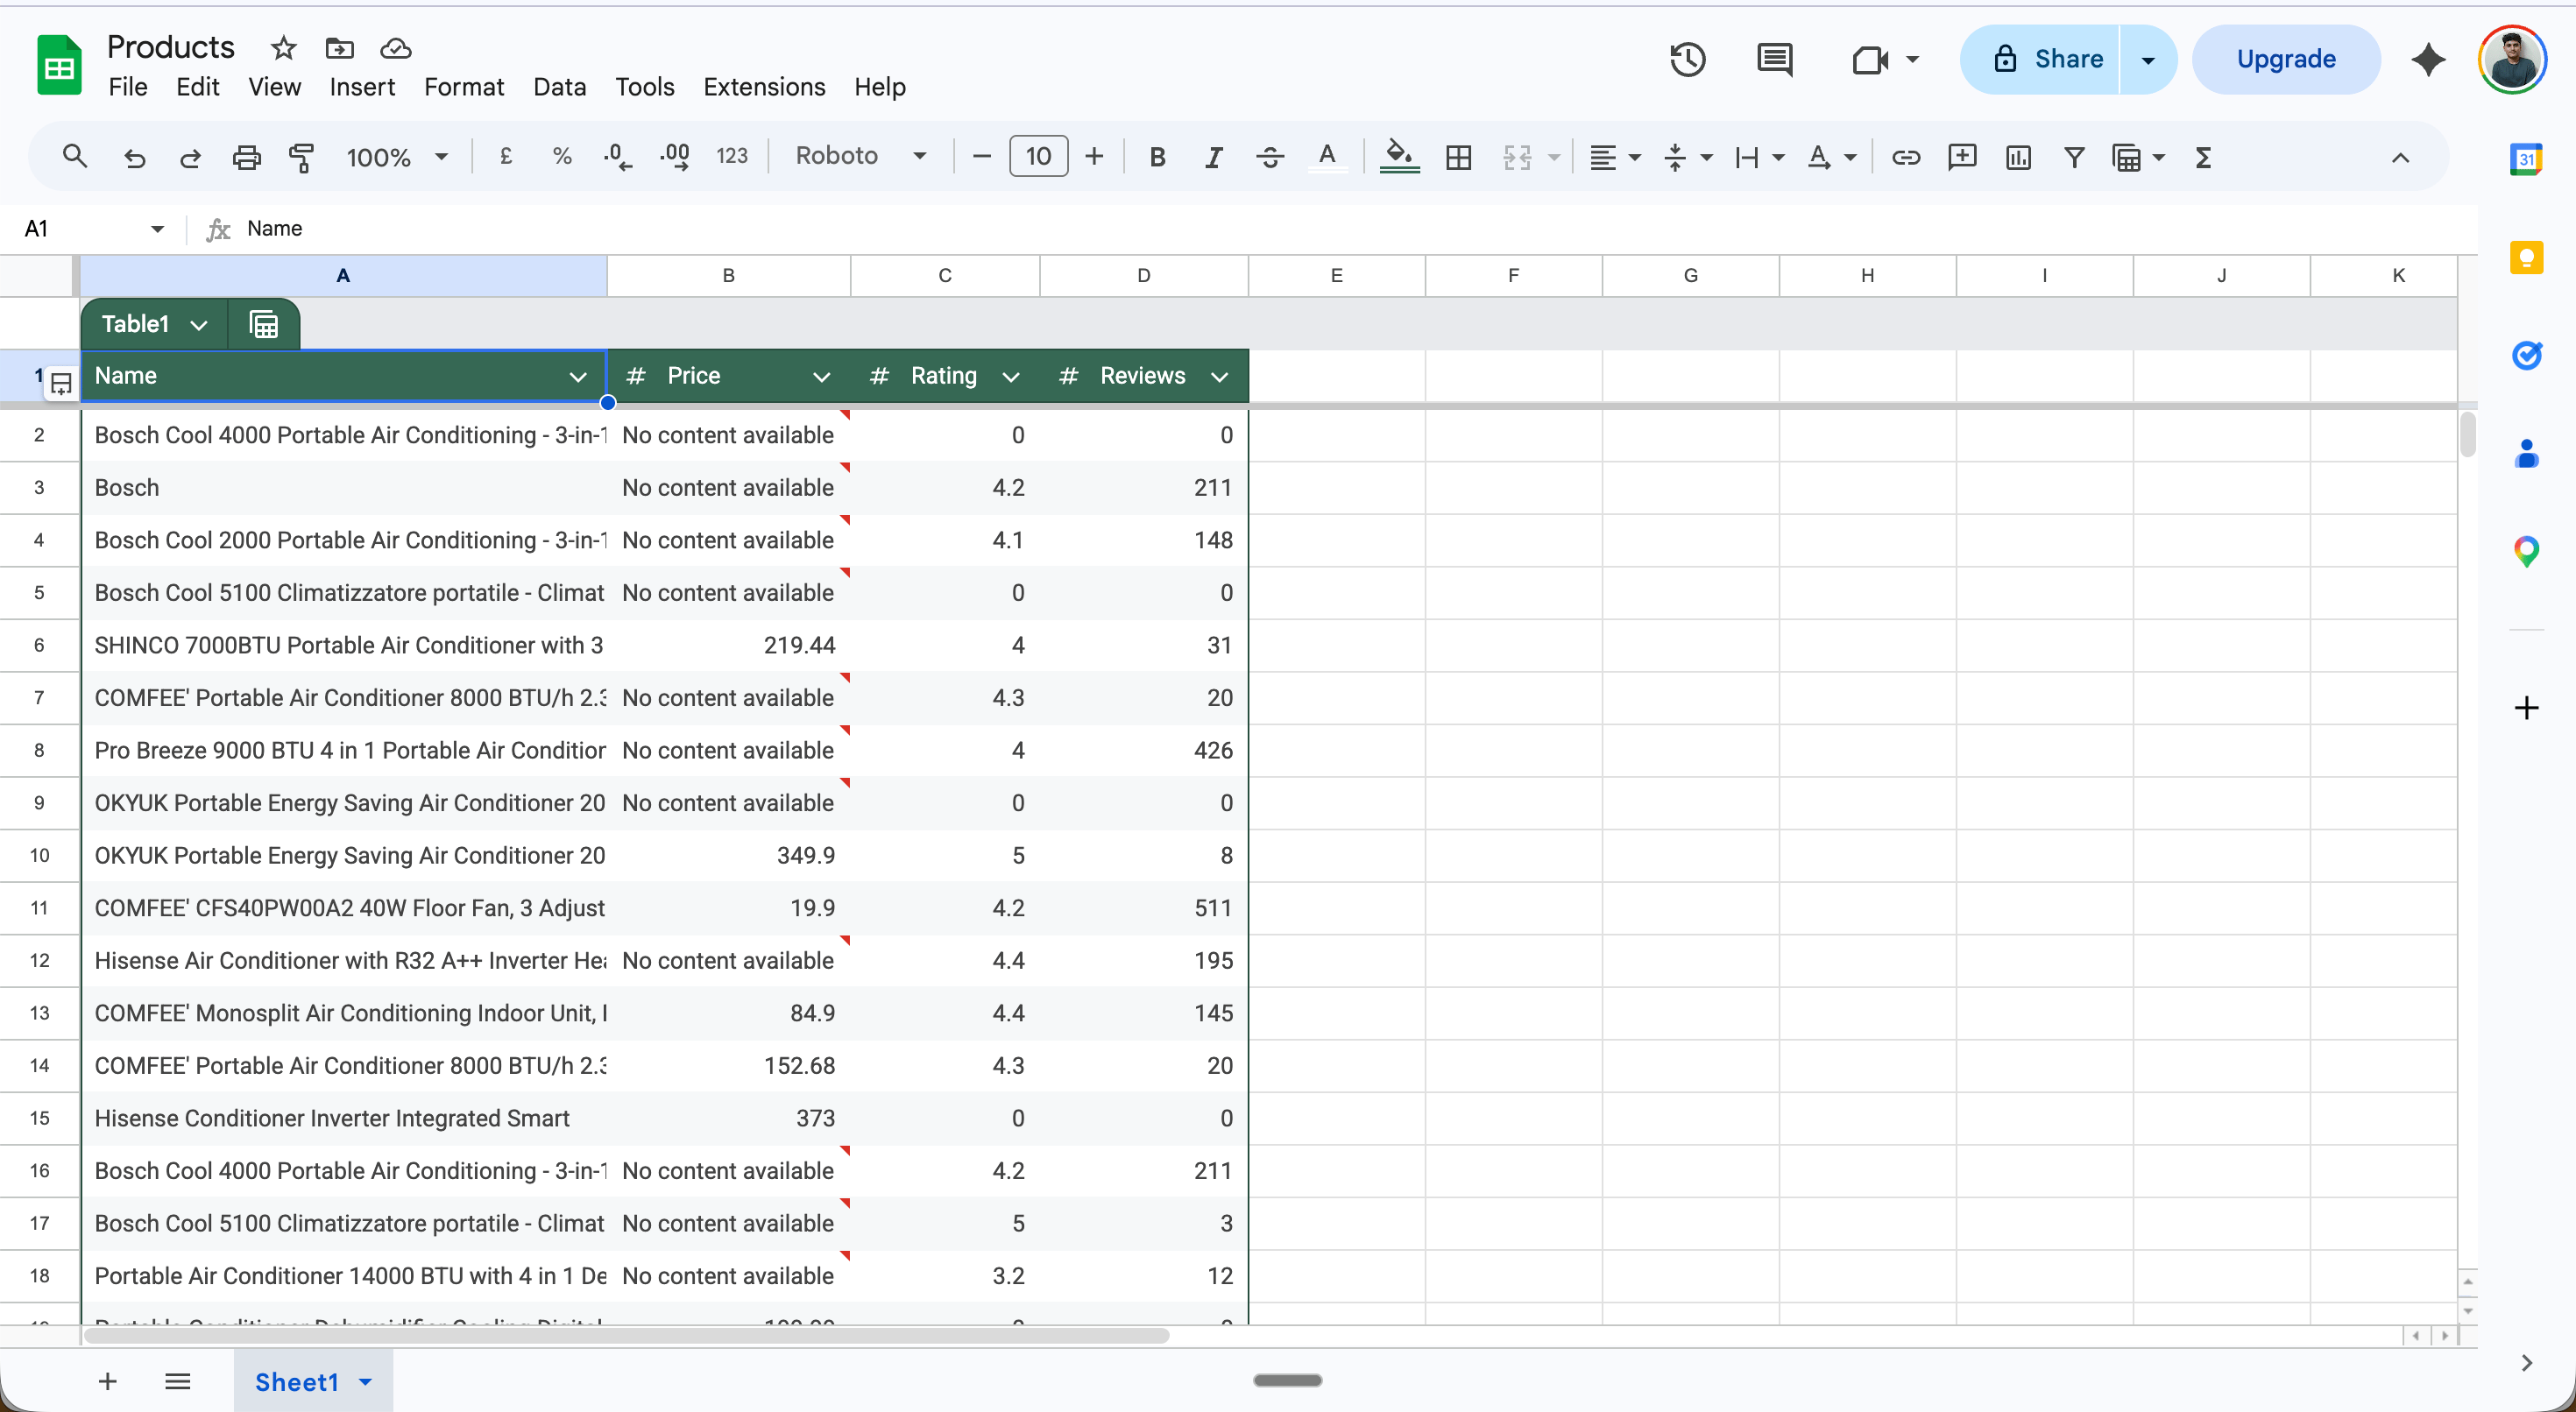Click the print icon
This screenshot has width=2576, height=1412.
coord(246,157)
